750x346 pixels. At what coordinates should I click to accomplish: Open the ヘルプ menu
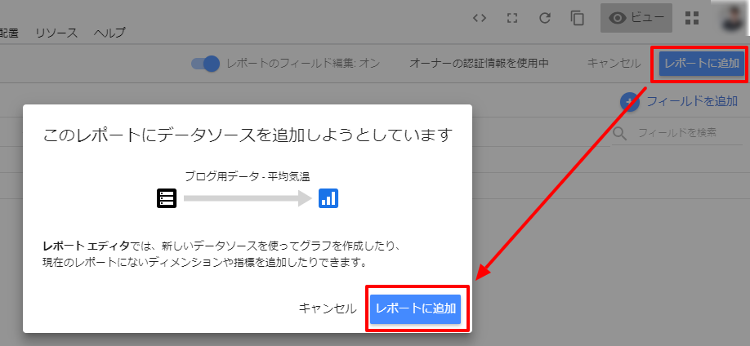[x=109, y=33]
